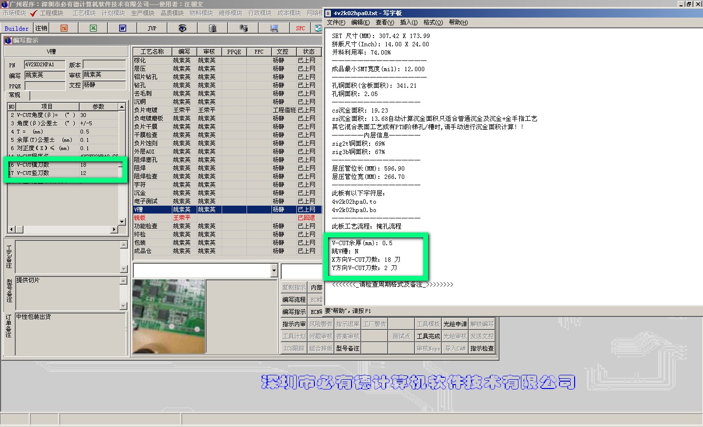
Task: Click the 工具完成 button
Action: coord(428,336)
